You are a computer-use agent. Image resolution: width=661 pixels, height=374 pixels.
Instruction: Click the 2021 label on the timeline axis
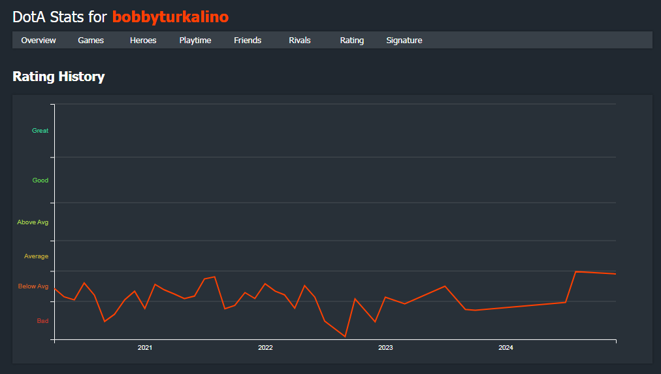click(x=144, y=347)
